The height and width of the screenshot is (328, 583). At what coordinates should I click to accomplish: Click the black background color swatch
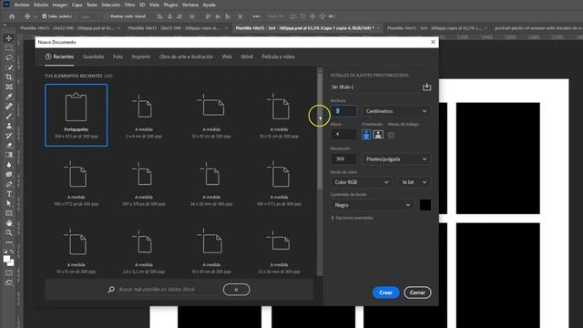click(425, 205)
